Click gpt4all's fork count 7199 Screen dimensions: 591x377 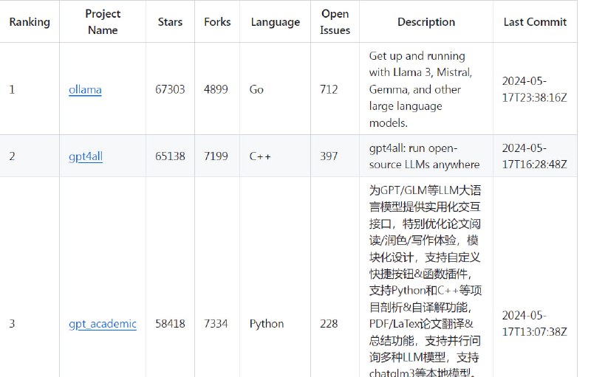(217, 156)
